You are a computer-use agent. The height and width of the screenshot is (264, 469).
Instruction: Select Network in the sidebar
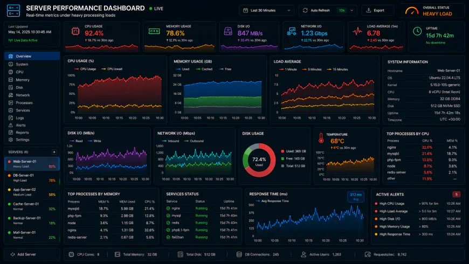(x=32, y=95)
